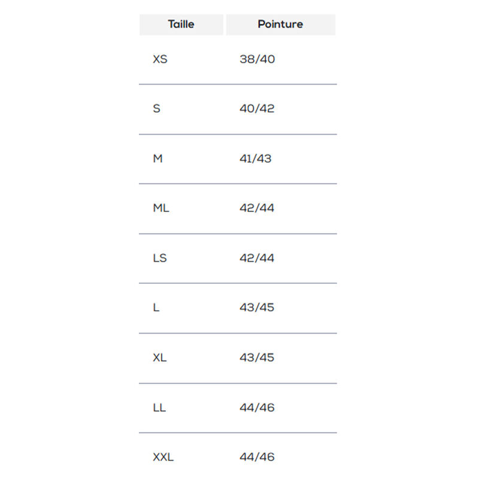The image size is (479, 479).
Task: Click the 44/46 value in XXL row
Action: [257, 457]
